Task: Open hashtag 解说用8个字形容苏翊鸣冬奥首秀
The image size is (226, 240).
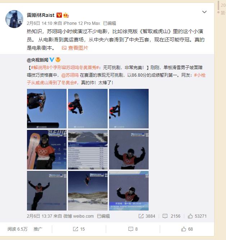Action: tap(65, 68)
